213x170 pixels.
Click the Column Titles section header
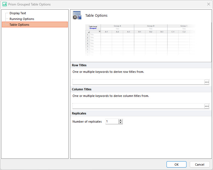tap(81, 89)
